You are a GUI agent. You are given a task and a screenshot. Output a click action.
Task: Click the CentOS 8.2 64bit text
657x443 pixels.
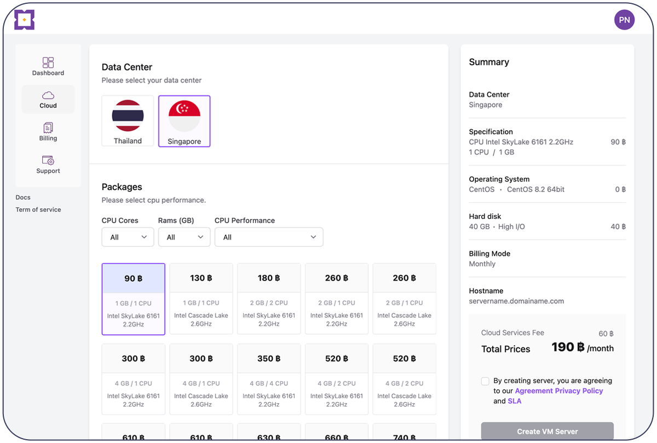[x=536, y=189]
